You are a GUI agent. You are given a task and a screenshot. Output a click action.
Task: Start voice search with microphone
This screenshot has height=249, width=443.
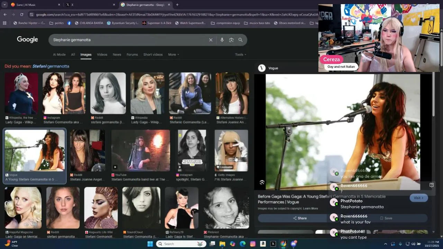pos(222,40)
